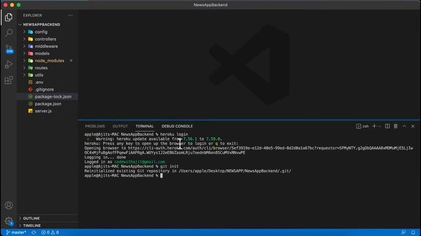The height and width of the screenshot is (236, 421).
Task: Open the package.json file
Action: (47, 104)
